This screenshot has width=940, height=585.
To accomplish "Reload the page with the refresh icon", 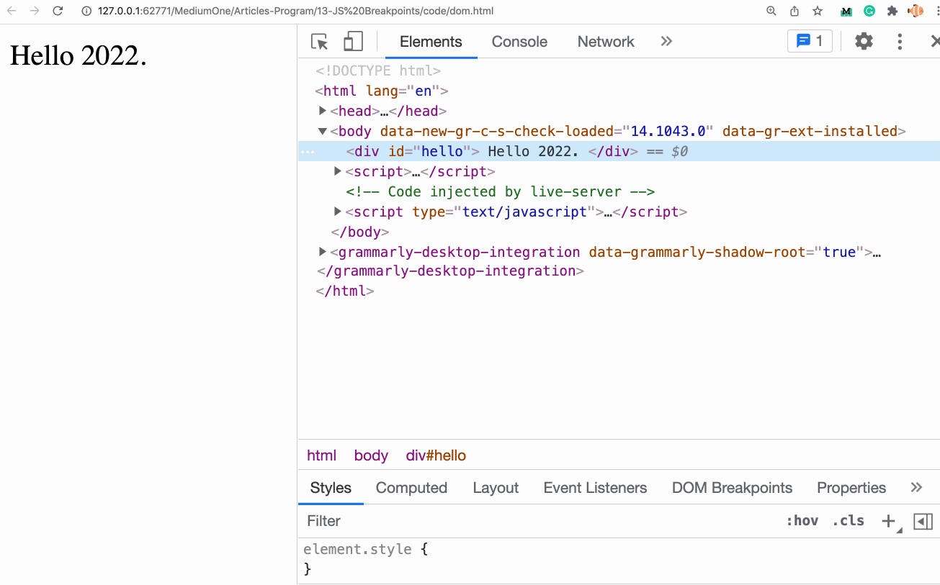I will pos(58,11).
